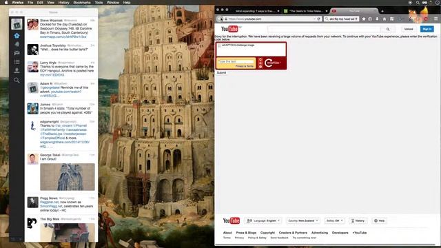Open Developers footer link

coord(340,233)
